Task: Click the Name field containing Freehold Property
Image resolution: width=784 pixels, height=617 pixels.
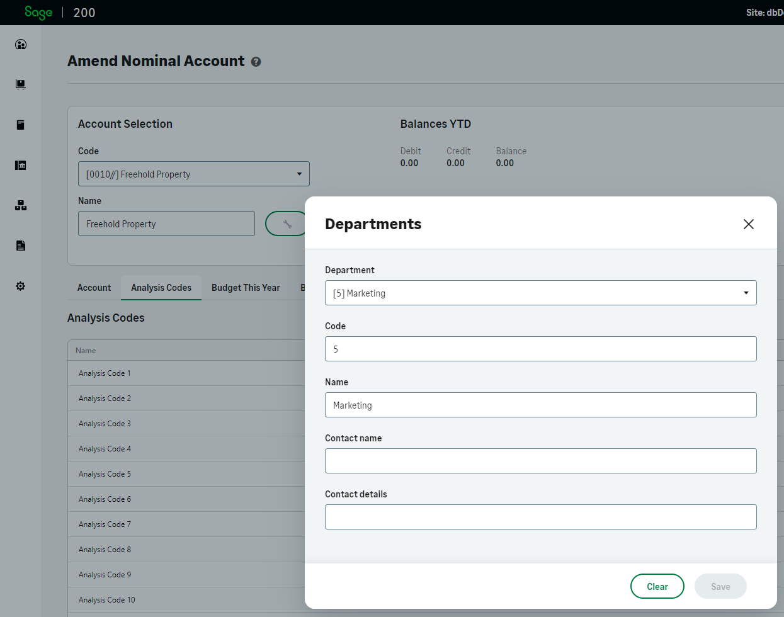Action: tap(166, 224)
